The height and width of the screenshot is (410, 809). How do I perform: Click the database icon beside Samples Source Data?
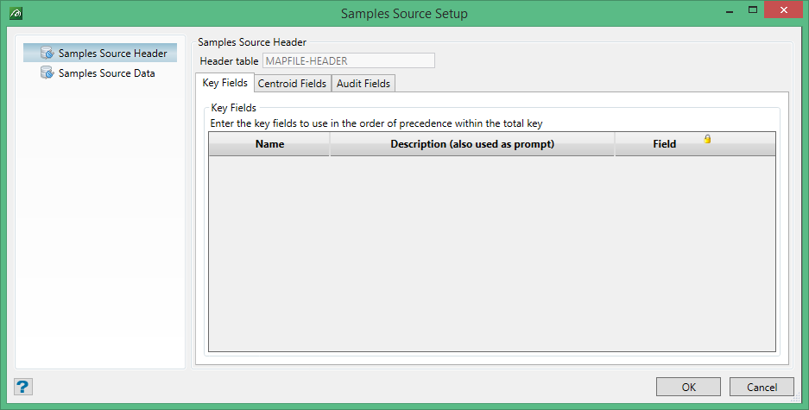pos(47,73)
